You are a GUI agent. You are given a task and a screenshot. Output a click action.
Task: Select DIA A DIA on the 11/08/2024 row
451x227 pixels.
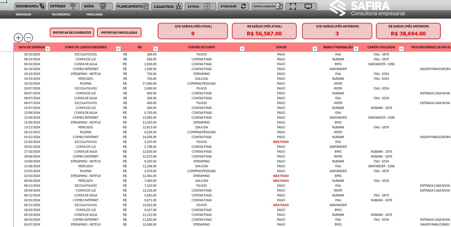(202, 166)
